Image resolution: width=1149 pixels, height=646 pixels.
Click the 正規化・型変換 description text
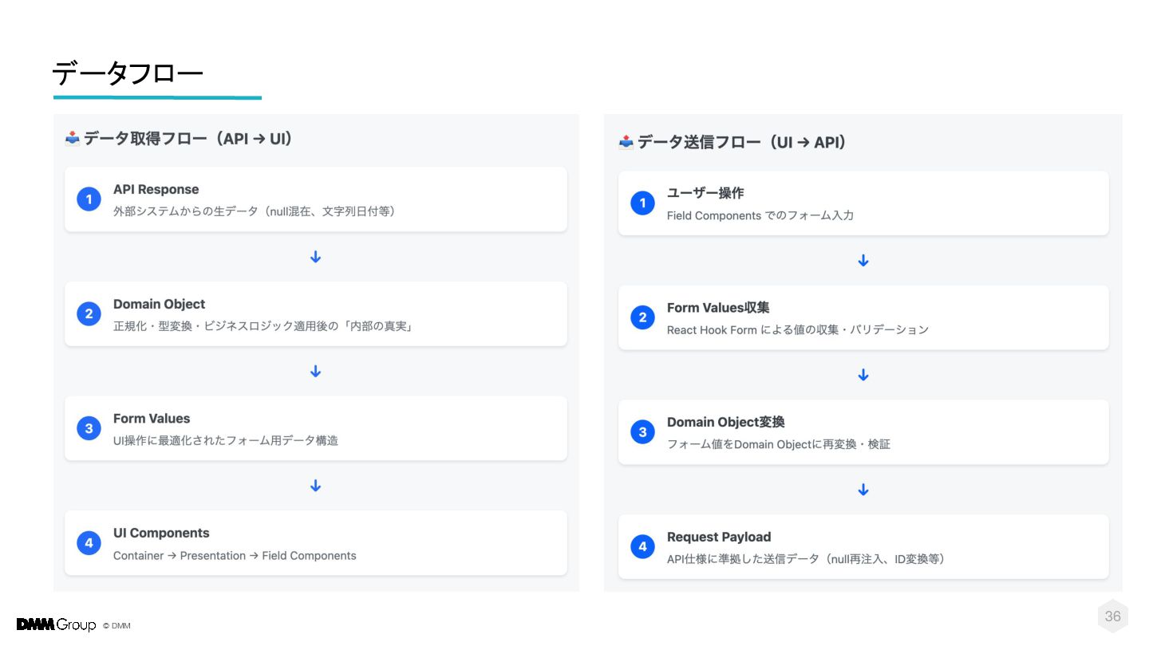263,326
